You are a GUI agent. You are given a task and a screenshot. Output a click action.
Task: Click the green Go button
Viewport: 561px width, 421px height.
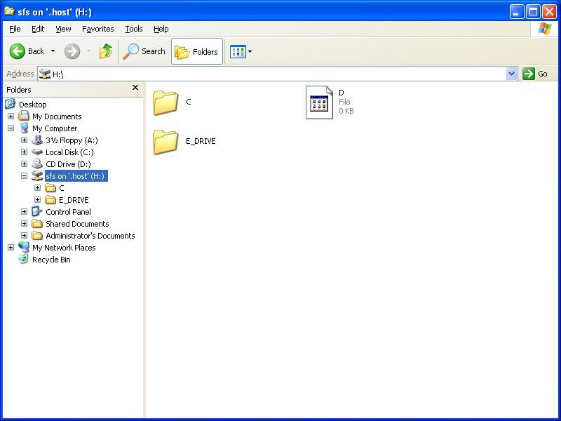[x=535, y=74]
